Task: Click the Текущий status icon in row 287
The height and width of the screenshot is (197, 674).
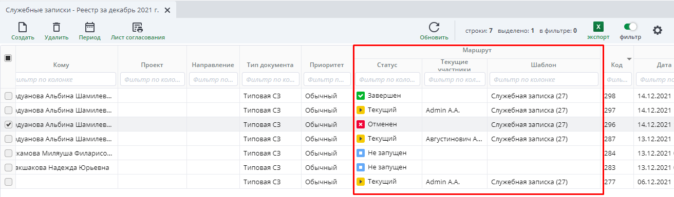Action: tap(361, 139)
